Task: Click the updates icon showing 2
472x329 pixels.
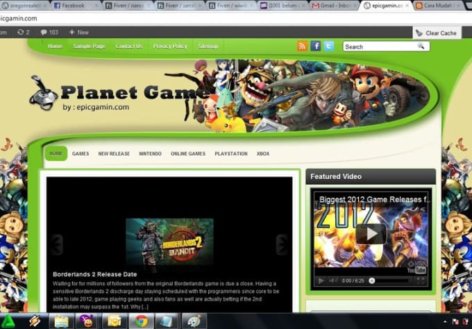Action: click(23, 32)
